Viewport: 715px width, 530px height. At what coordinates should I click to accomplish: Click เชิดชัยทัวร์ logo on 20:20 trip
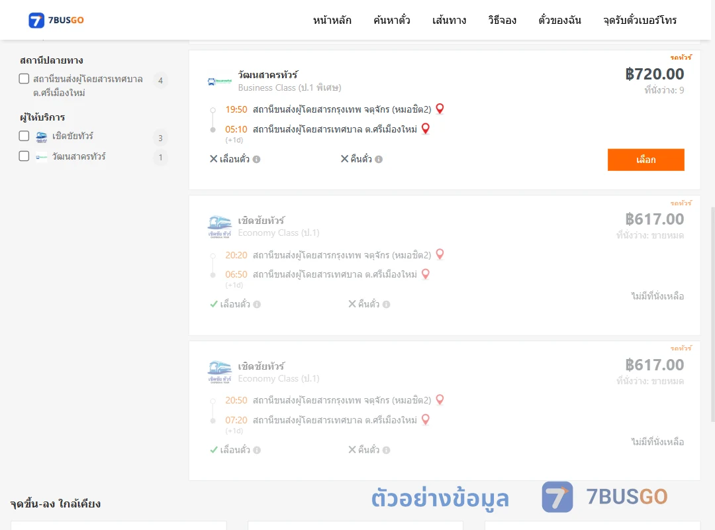pos(219,227)
